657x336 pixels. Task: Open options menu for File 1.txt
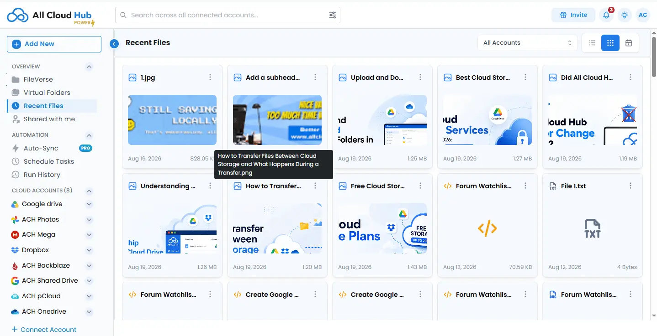631,186
